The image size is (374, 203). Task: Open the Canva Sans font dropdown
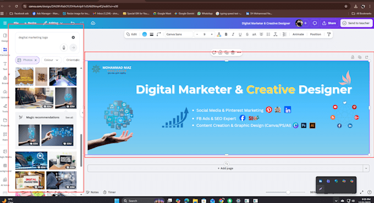click(179, 34)
